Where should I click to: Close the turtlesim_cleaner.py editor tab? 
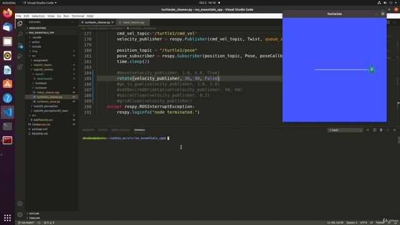click(x=112, y=22)
